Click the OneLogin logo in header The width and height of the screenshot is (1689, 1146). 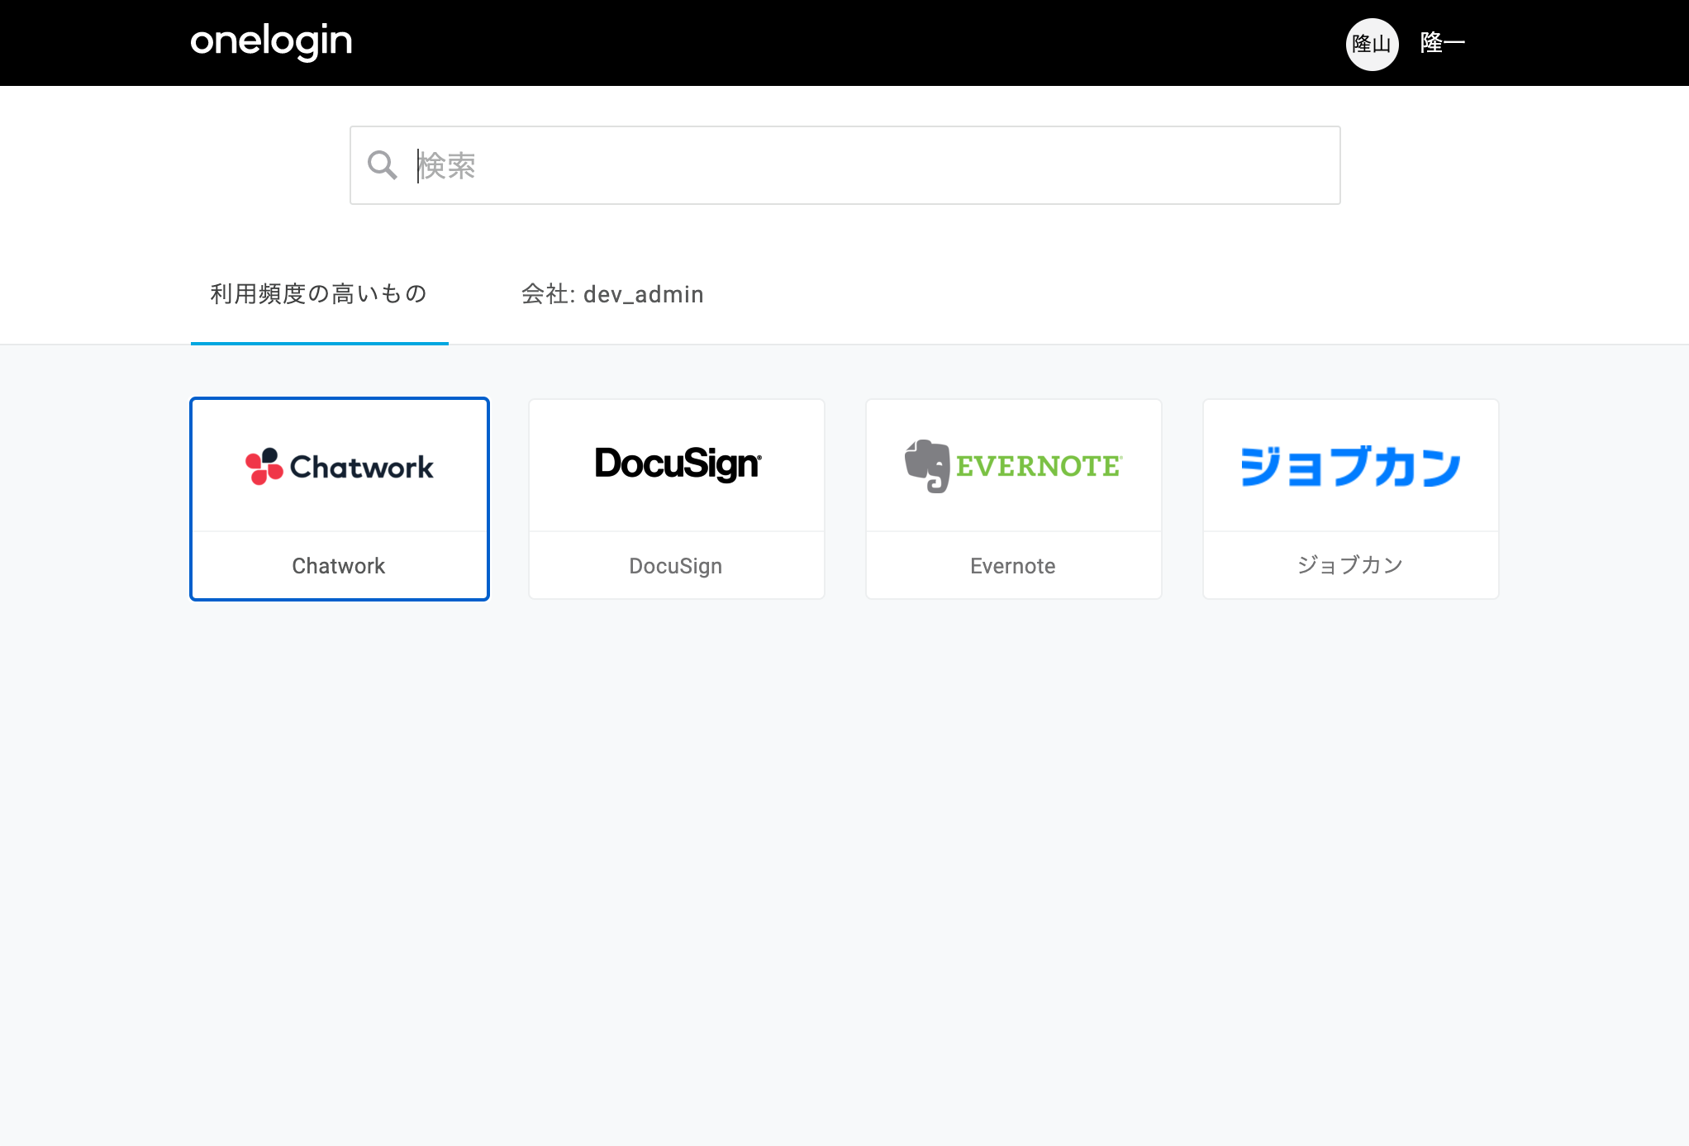click(x=271, y=42)
